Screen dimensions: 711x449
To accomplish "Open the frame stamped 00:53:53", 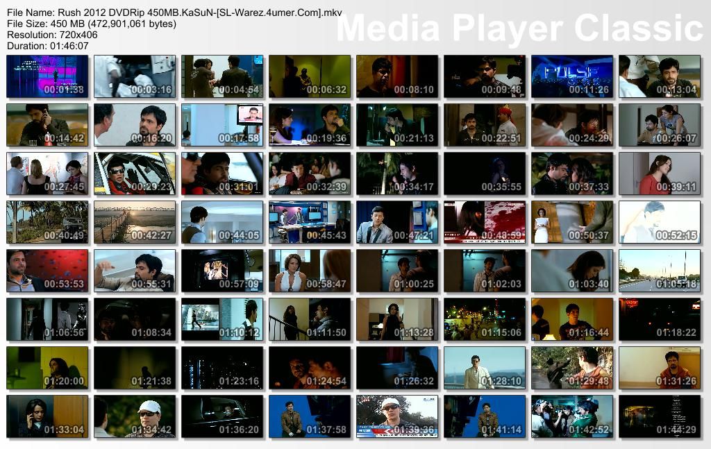I will click(47, 271).
